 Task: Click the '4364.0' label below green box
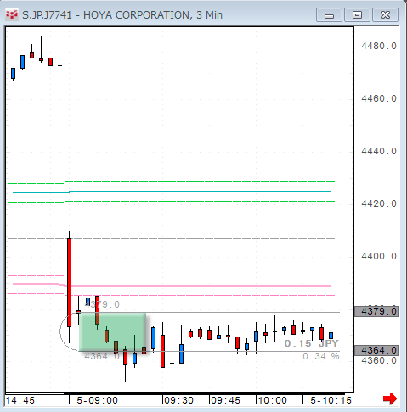[102, 356]
